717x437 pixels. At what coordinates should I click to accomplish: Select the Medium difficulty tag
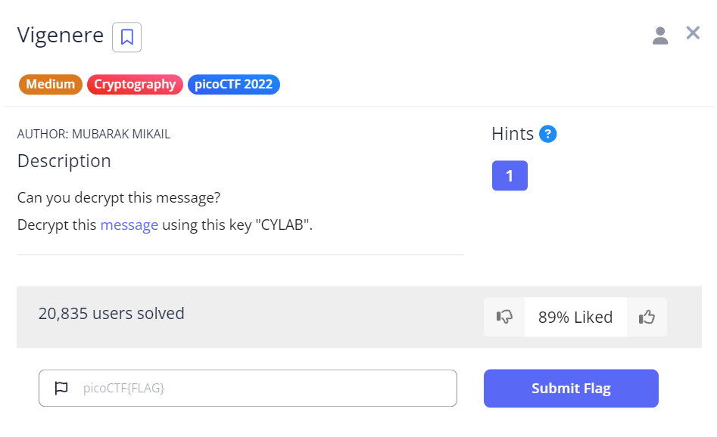(51, 85)
